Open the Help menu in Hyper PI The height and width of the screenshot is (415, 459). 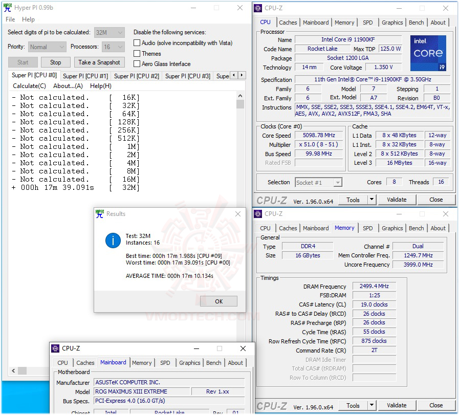tap(28, 19)
